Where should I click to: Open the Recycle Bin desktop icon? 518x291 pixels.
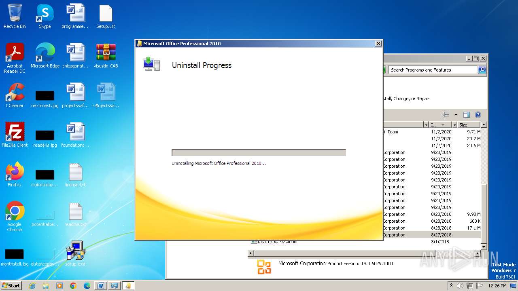point(15,16)
